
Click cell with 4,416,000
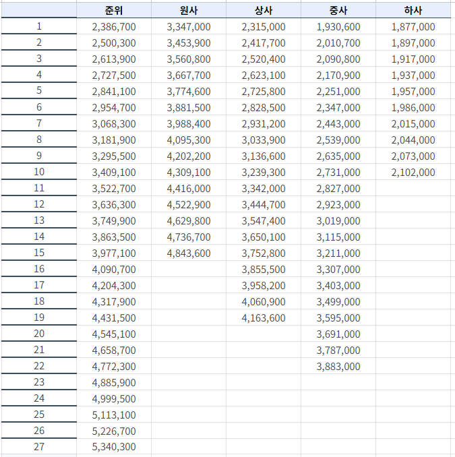click(x=189, y=189)
